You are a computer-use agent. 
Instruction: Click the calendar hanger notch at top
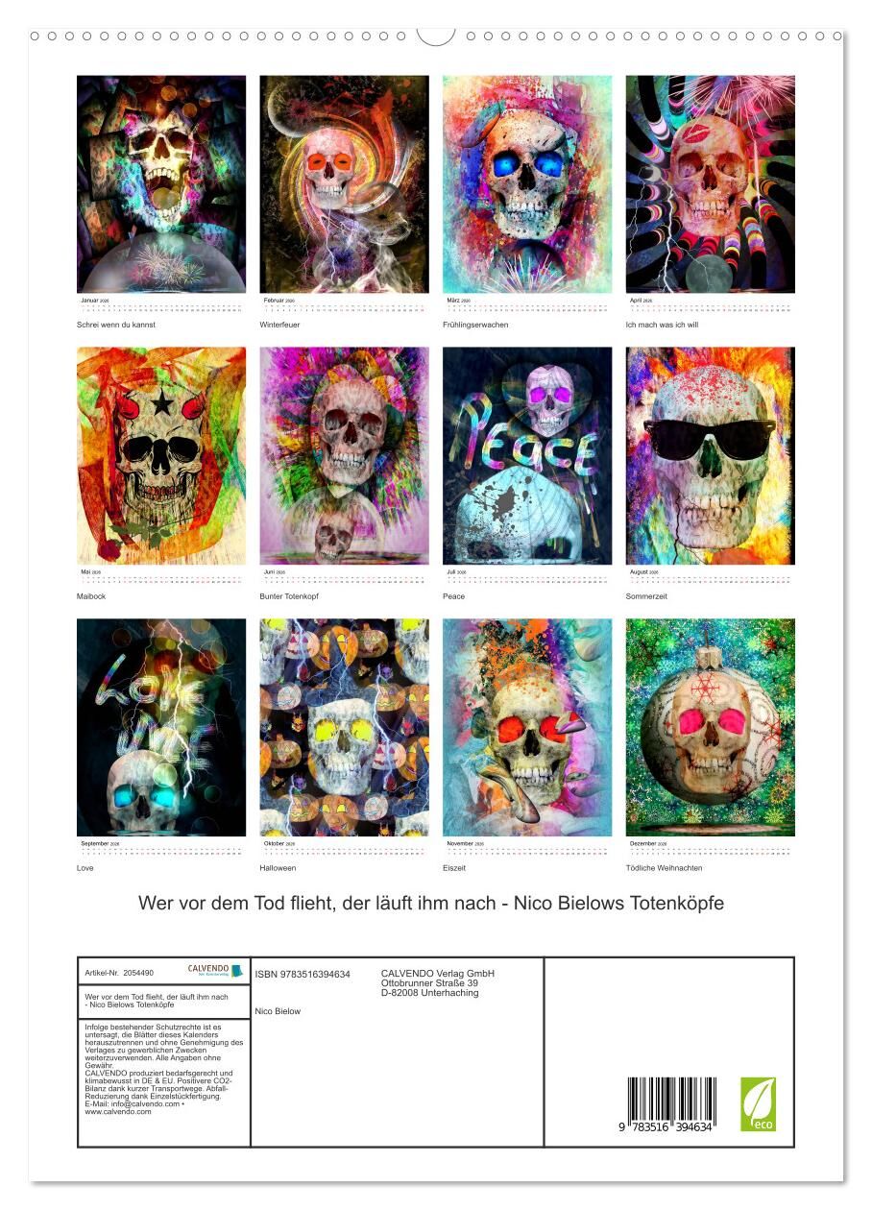(436, 36)
